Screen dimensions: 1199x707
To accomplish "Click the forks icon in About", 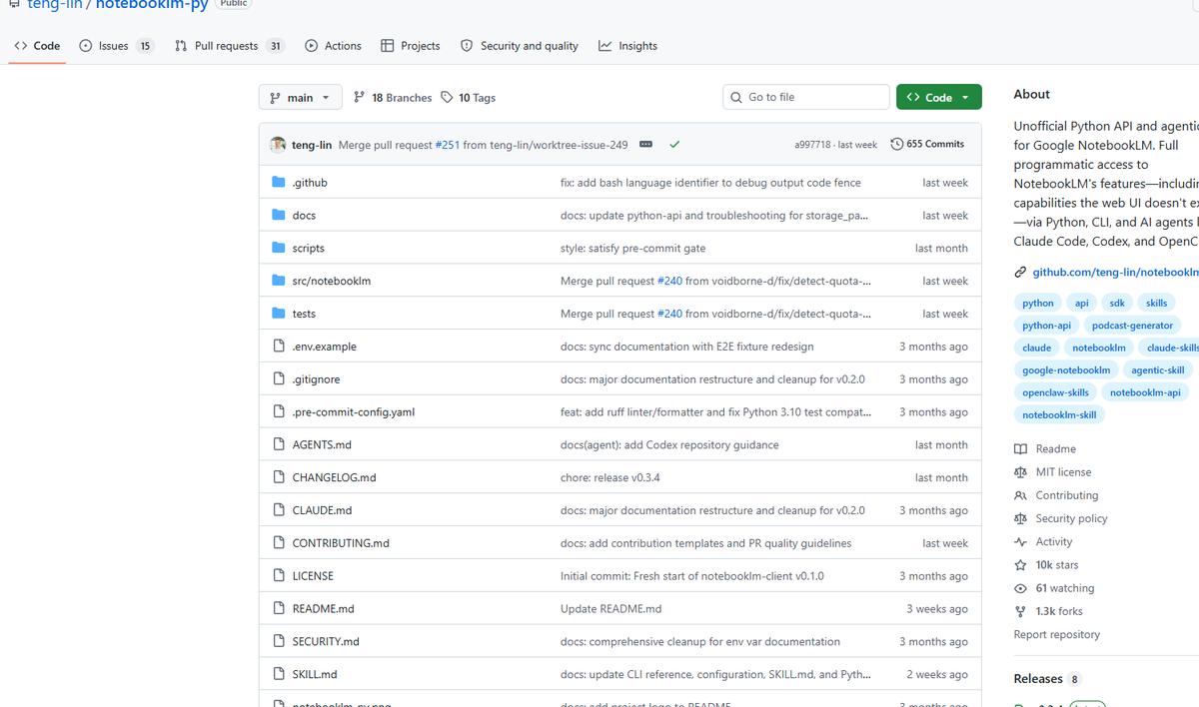I will pyautogui.click(x=1020, y=611).
